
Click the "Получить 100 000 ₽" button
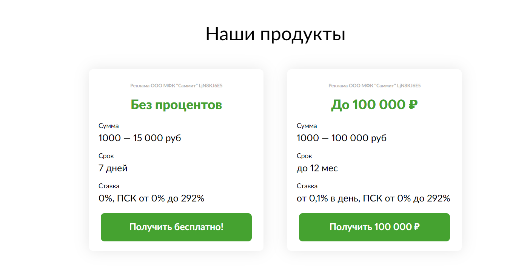click(374, 227)
